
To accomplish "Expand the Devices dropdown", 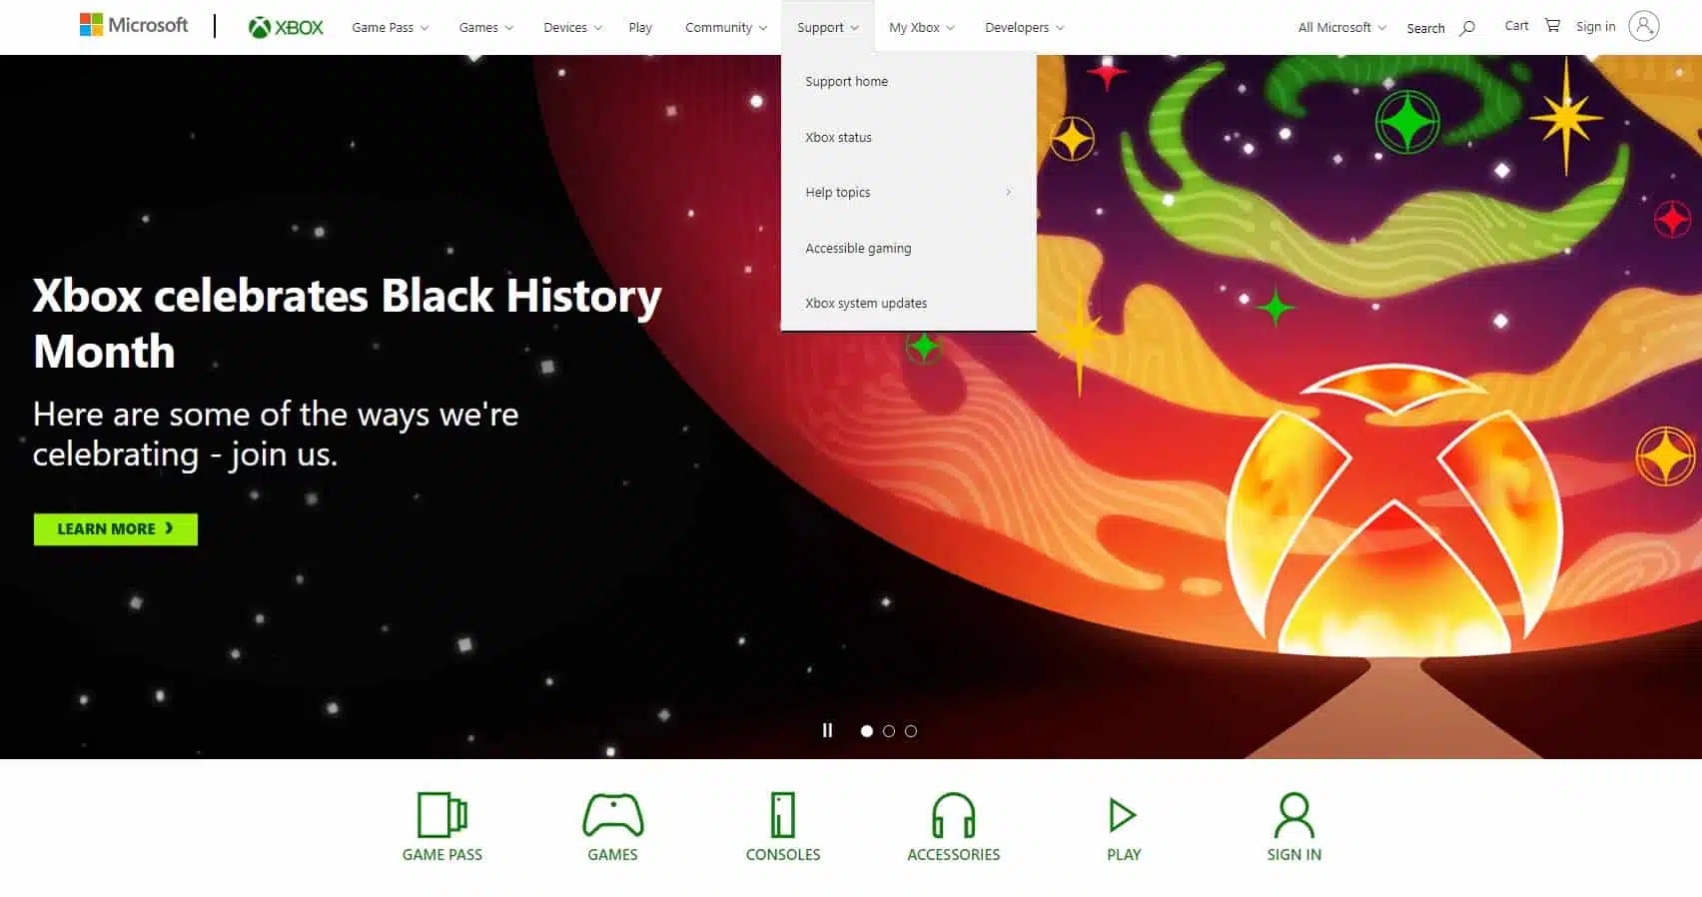I will pyautogui.click(x=573, y=28).
